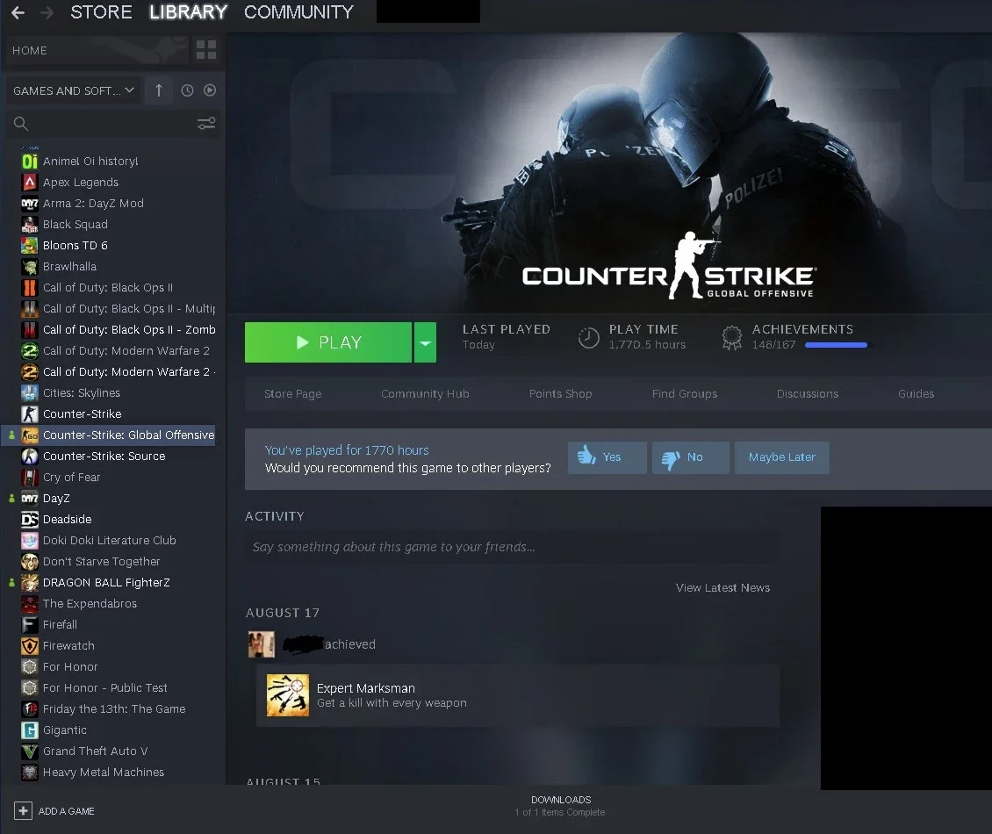Launch the game with Play button
This screenshot has width=992, height=834.
[x=328, y=342]
